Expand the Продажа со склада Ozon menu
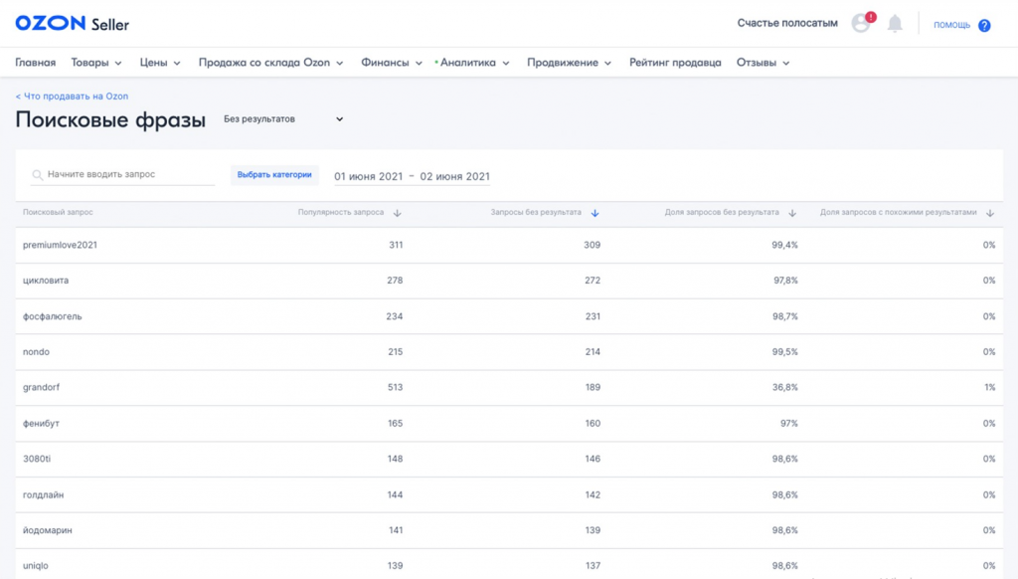This screenshot has height=579, width=1018. pyautogui.click(x=264, y=61)
